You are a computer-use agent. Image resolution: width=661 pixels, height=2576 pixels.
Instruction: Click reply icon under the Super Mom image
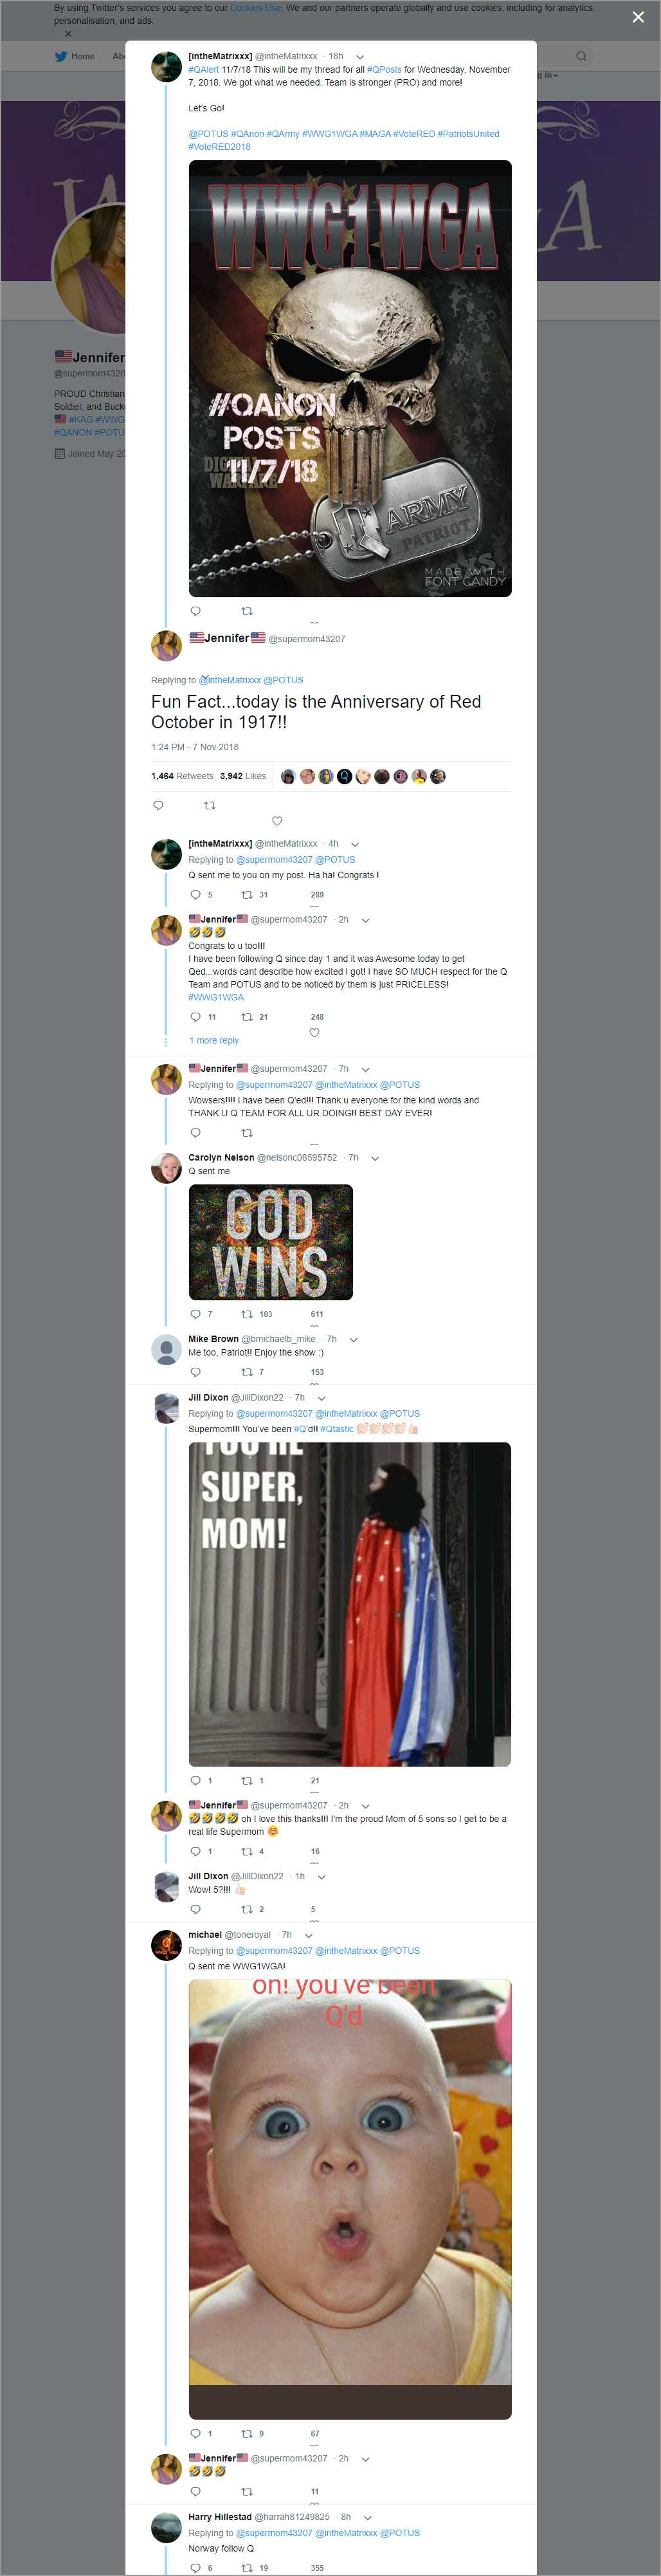(x=195, y=1780)
